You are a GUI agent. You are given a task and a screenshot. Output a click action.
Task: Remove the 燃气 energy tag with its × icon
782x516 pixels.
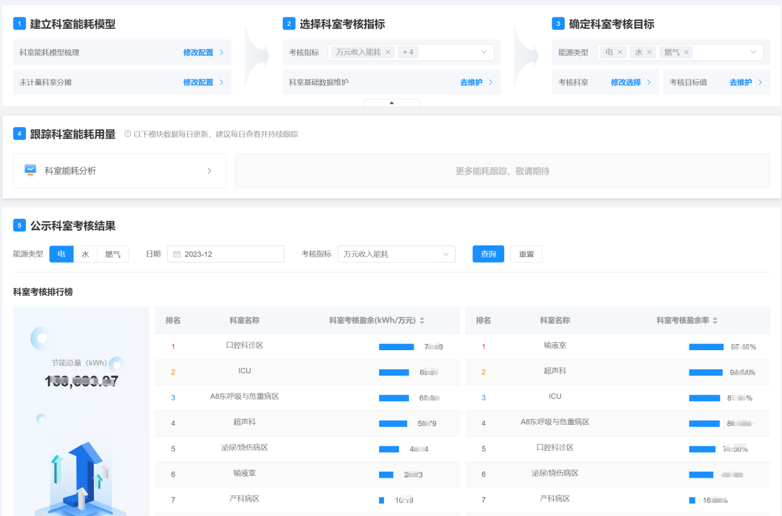[686, 52]
